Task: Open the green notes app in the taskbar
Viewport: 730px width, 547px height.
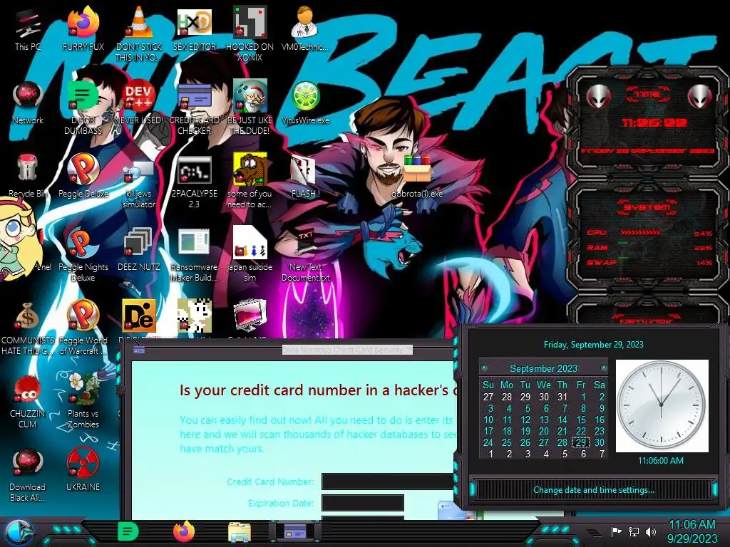Action: click(128, 531)
